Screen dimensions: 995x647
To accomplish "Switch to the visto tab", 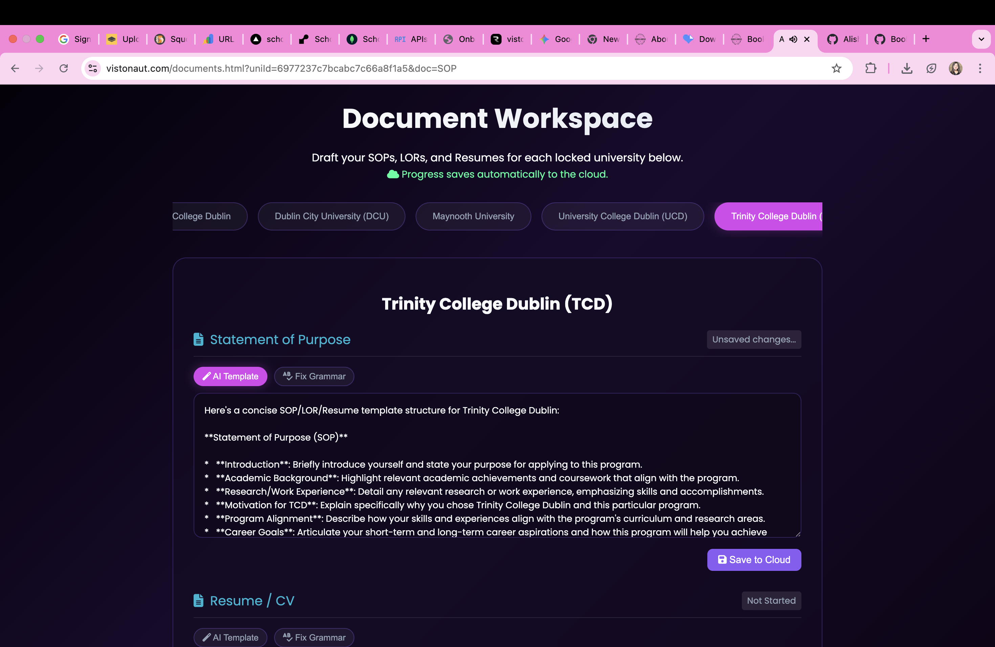I will click(508, 39).
